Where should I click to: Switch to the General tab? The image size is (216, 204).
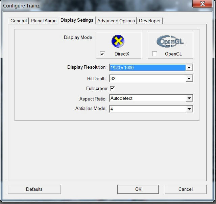click(x=19, y=21)
